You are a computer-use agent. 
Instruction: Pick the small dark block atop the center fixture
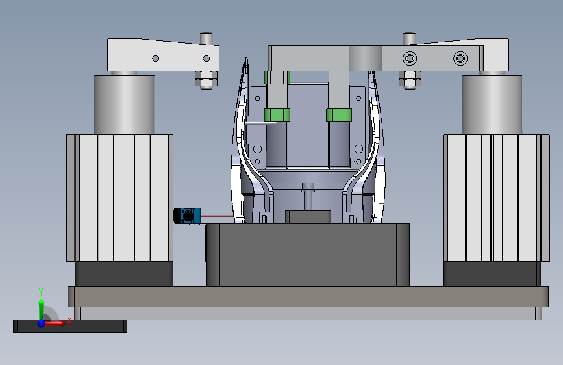pos(308,217)
